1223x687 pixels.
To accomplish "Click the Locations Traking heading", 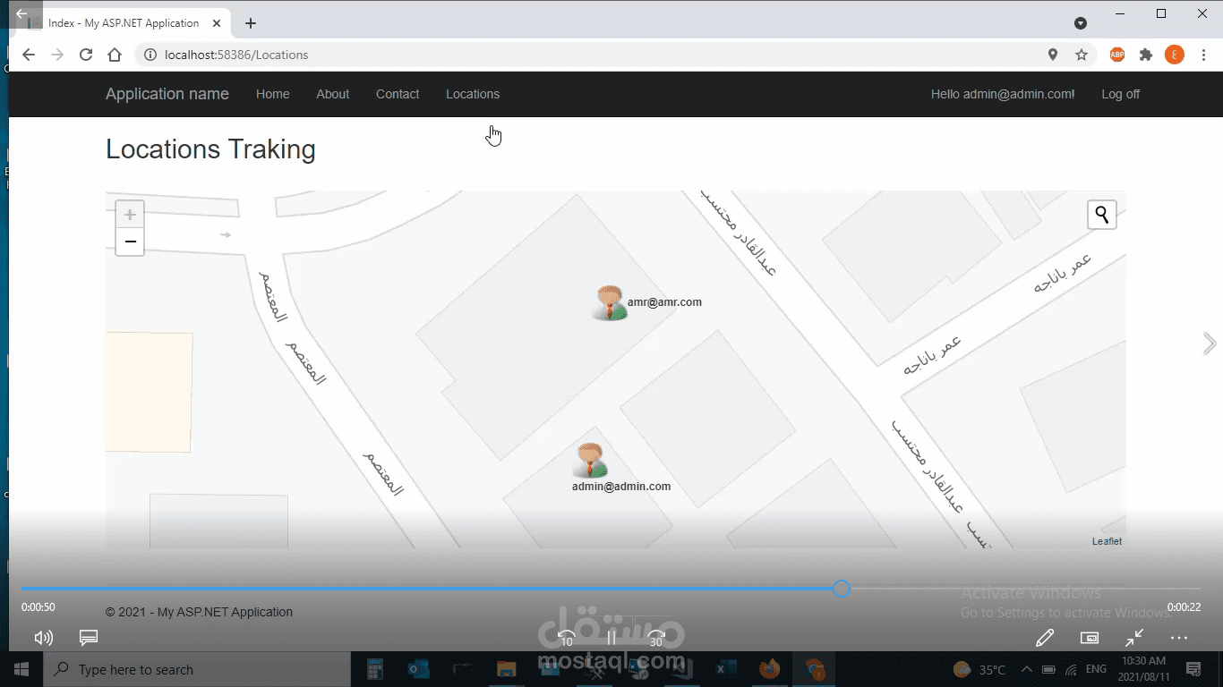I will coord(210,149).
